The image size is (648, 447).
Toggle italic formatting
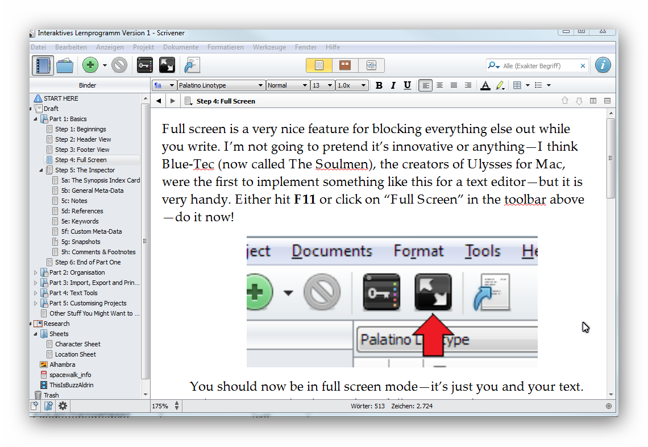(393, 85)
